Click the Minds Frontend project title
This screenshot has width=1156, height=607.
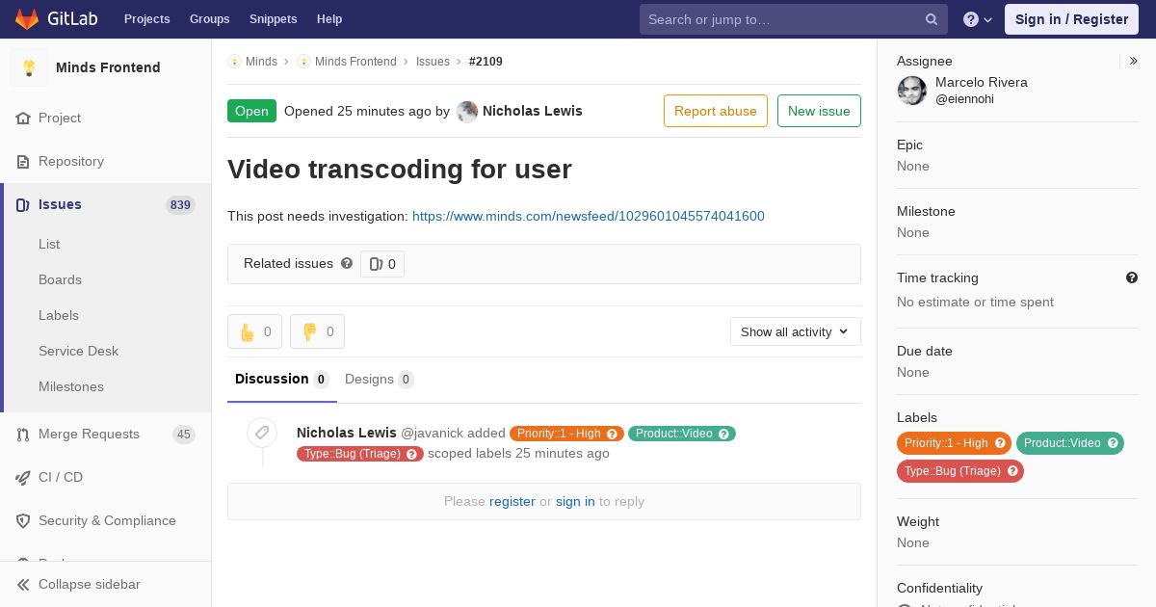[108, 67]
